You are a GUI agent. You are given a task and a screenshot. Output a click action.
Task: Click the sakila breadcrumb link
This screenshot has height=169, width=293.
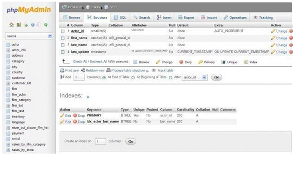[95, 7]
